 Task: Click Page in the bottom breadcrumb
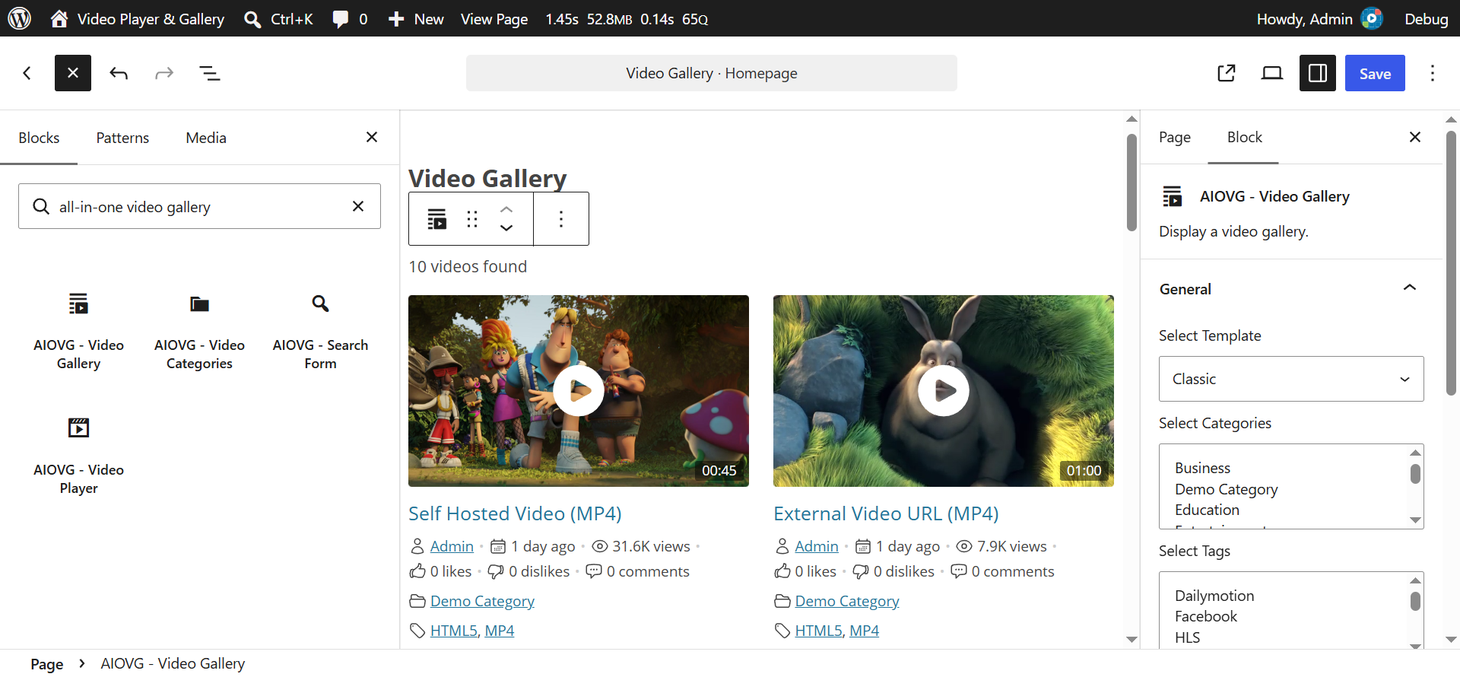tap(46, 664)
